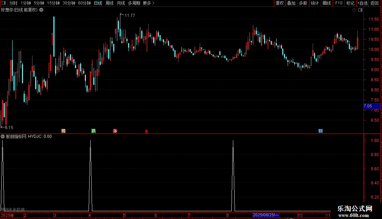
Task: Click the 6.15 low price label
Action: (9, 127)
